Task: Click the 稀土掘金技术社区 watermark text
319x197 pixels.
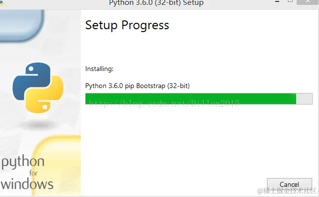Action: coord(287,191)
